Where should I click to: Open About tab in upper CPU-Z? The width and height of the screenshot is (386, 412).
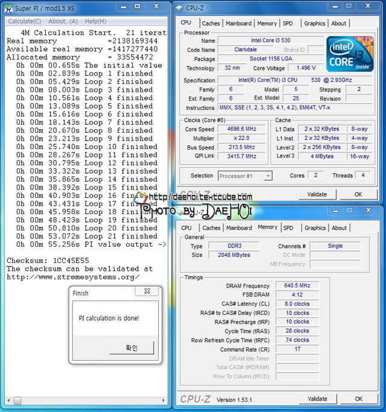pos(338,24)
